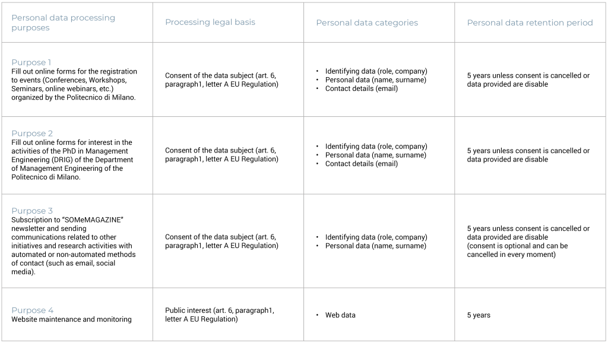Image resolution: width=608 pixels, height=343 pixels.
Task: Select the "Personal data retention period" header
Action: (530, 23)
